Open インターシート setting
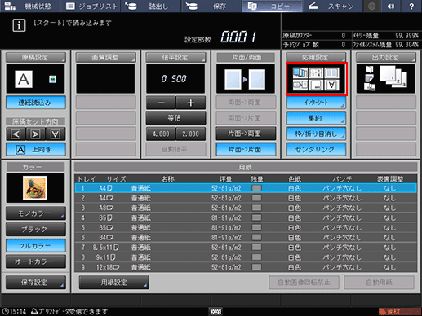 point(316,103)
